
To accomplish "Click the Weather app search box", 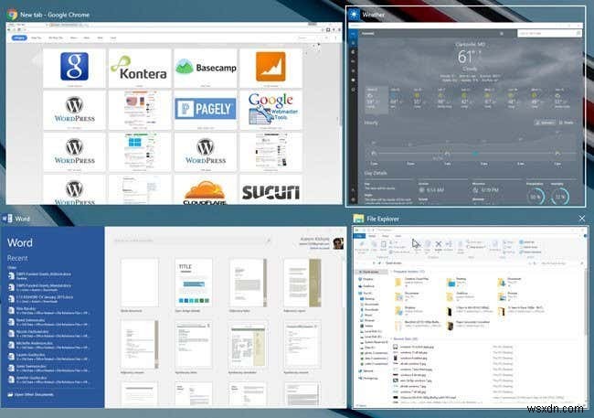I will (549, 33).
